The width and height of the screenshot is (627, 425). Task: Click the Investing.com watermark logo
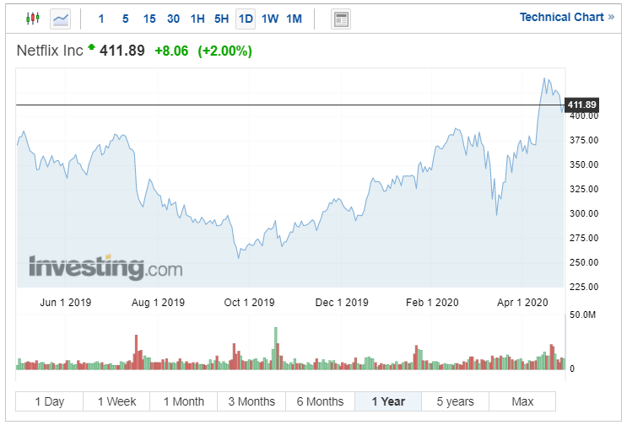tap(105, 267)
